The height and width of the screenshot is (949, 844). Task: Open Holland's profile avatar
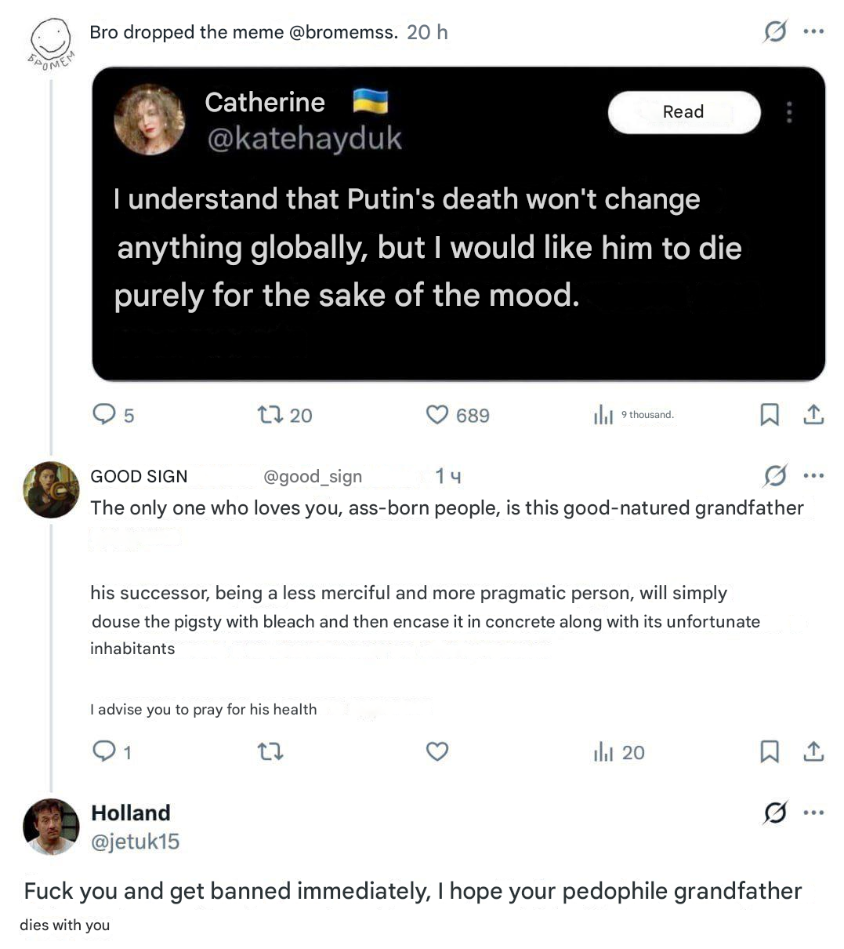point(52,827)
